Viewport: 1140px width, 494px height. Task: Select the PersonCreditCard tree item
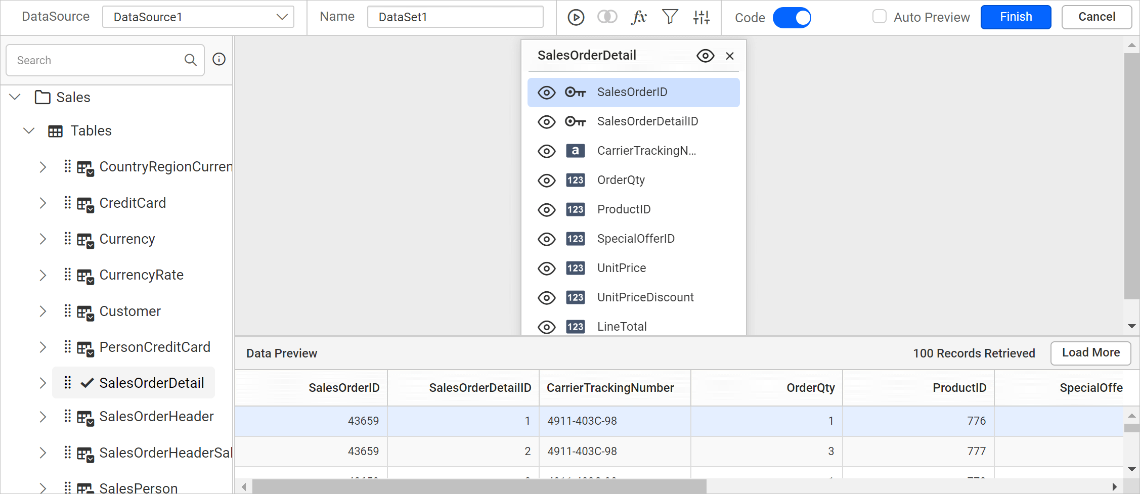pos(155,347)
